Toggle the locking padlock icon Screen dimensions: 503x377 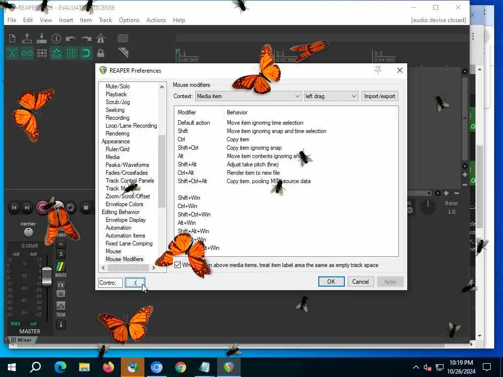coord(100,53)
